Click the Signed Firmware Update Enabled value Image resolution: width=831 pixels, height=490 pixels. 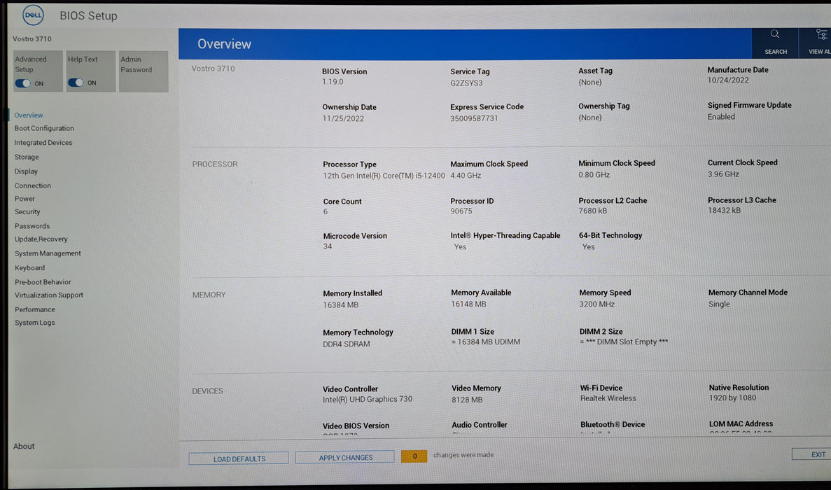pyautogui.click(x=721, y=116)
